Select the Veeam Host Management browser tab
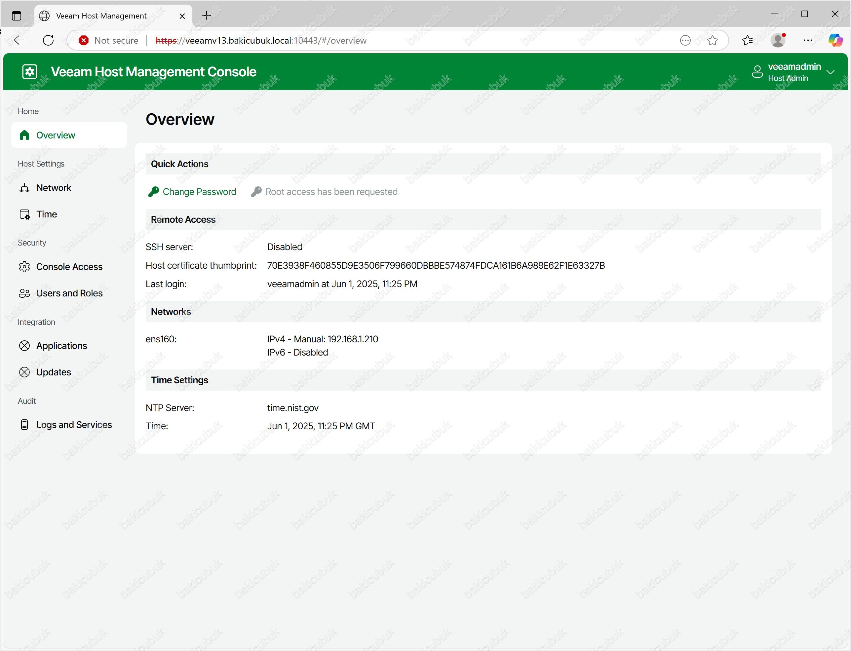Screen dimensions: 851x651 (x=113, y=16)
